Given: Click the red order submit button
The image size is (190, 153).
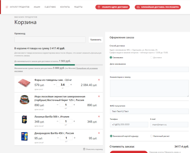Looking at the screenshot, I should tap(129, 152).
